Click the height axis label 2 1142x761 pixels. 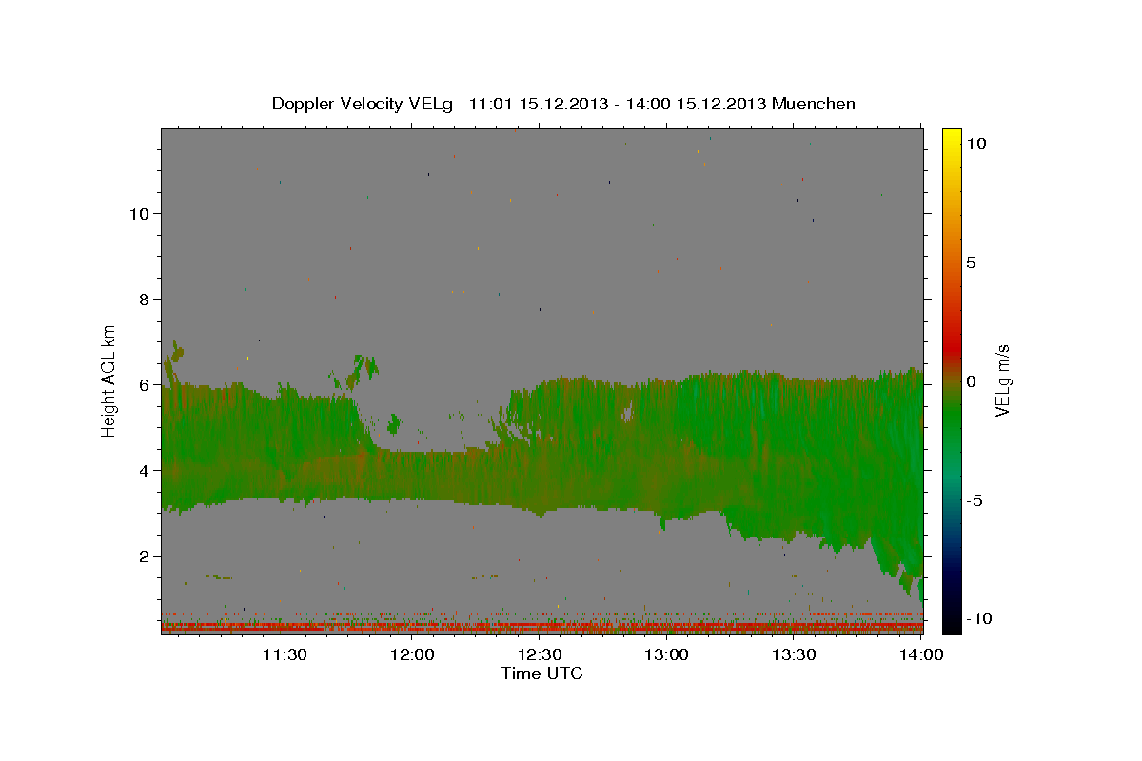[143, 556]
